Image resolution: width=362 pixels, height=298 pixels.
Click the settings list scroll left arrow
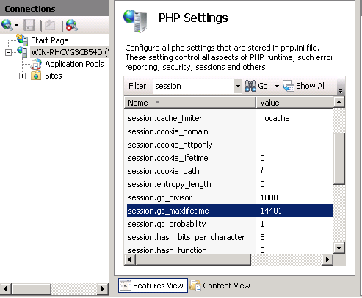tap(129, 260)
